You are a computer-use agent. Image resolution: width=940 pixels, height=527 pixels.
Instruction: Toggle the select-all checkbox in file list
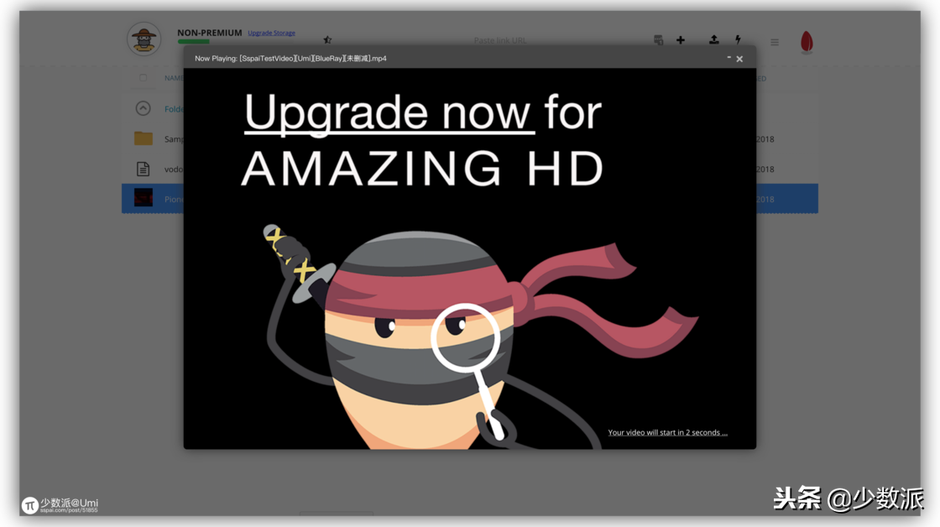pyautogui.click(x=143, y=78)
